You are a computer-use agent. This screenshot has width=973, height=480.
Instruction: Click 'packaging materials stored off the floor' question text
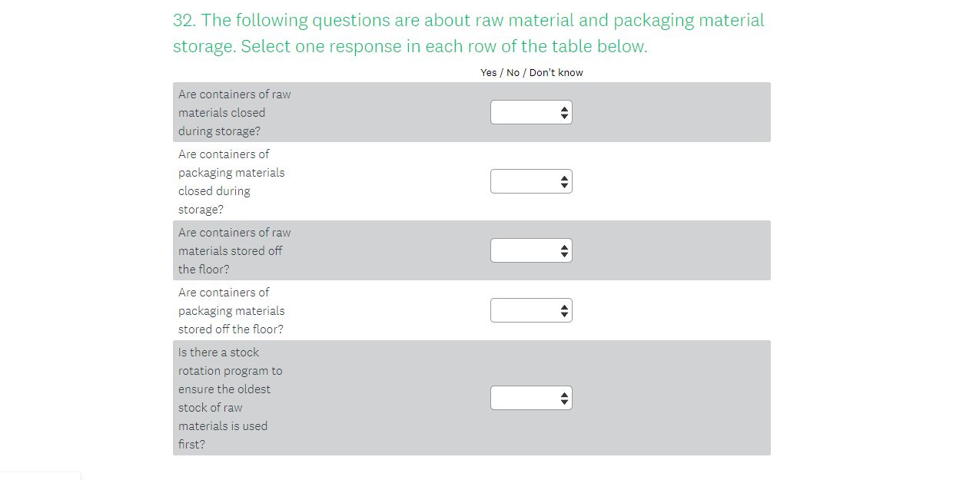[x=231, y=311]
